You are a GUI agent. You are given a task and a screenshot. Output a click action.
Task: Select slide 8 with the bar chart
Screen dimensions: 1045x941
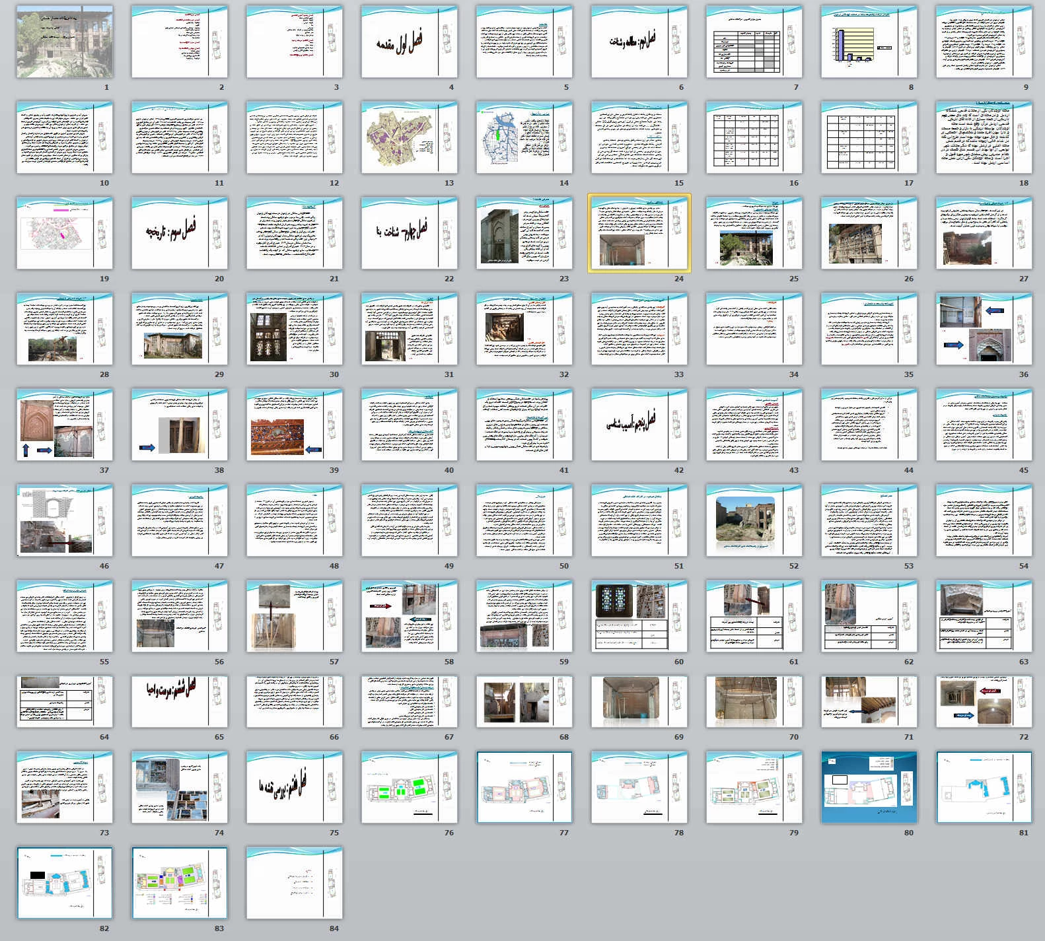869,42
